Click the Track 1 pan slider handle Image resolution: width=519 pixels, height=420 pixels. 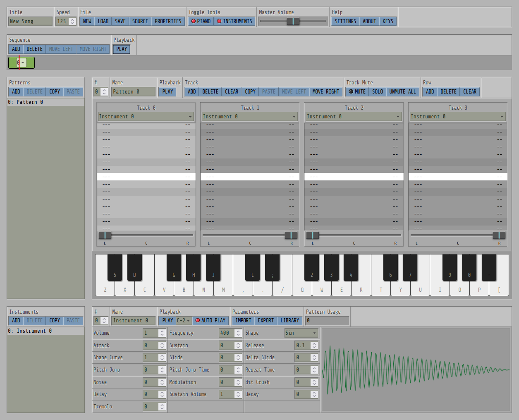click(291, 235)
